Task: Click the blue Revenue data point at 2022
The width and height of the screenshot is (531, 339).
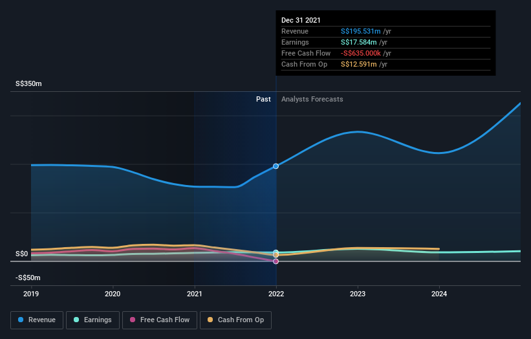Action: click(276, 166)
